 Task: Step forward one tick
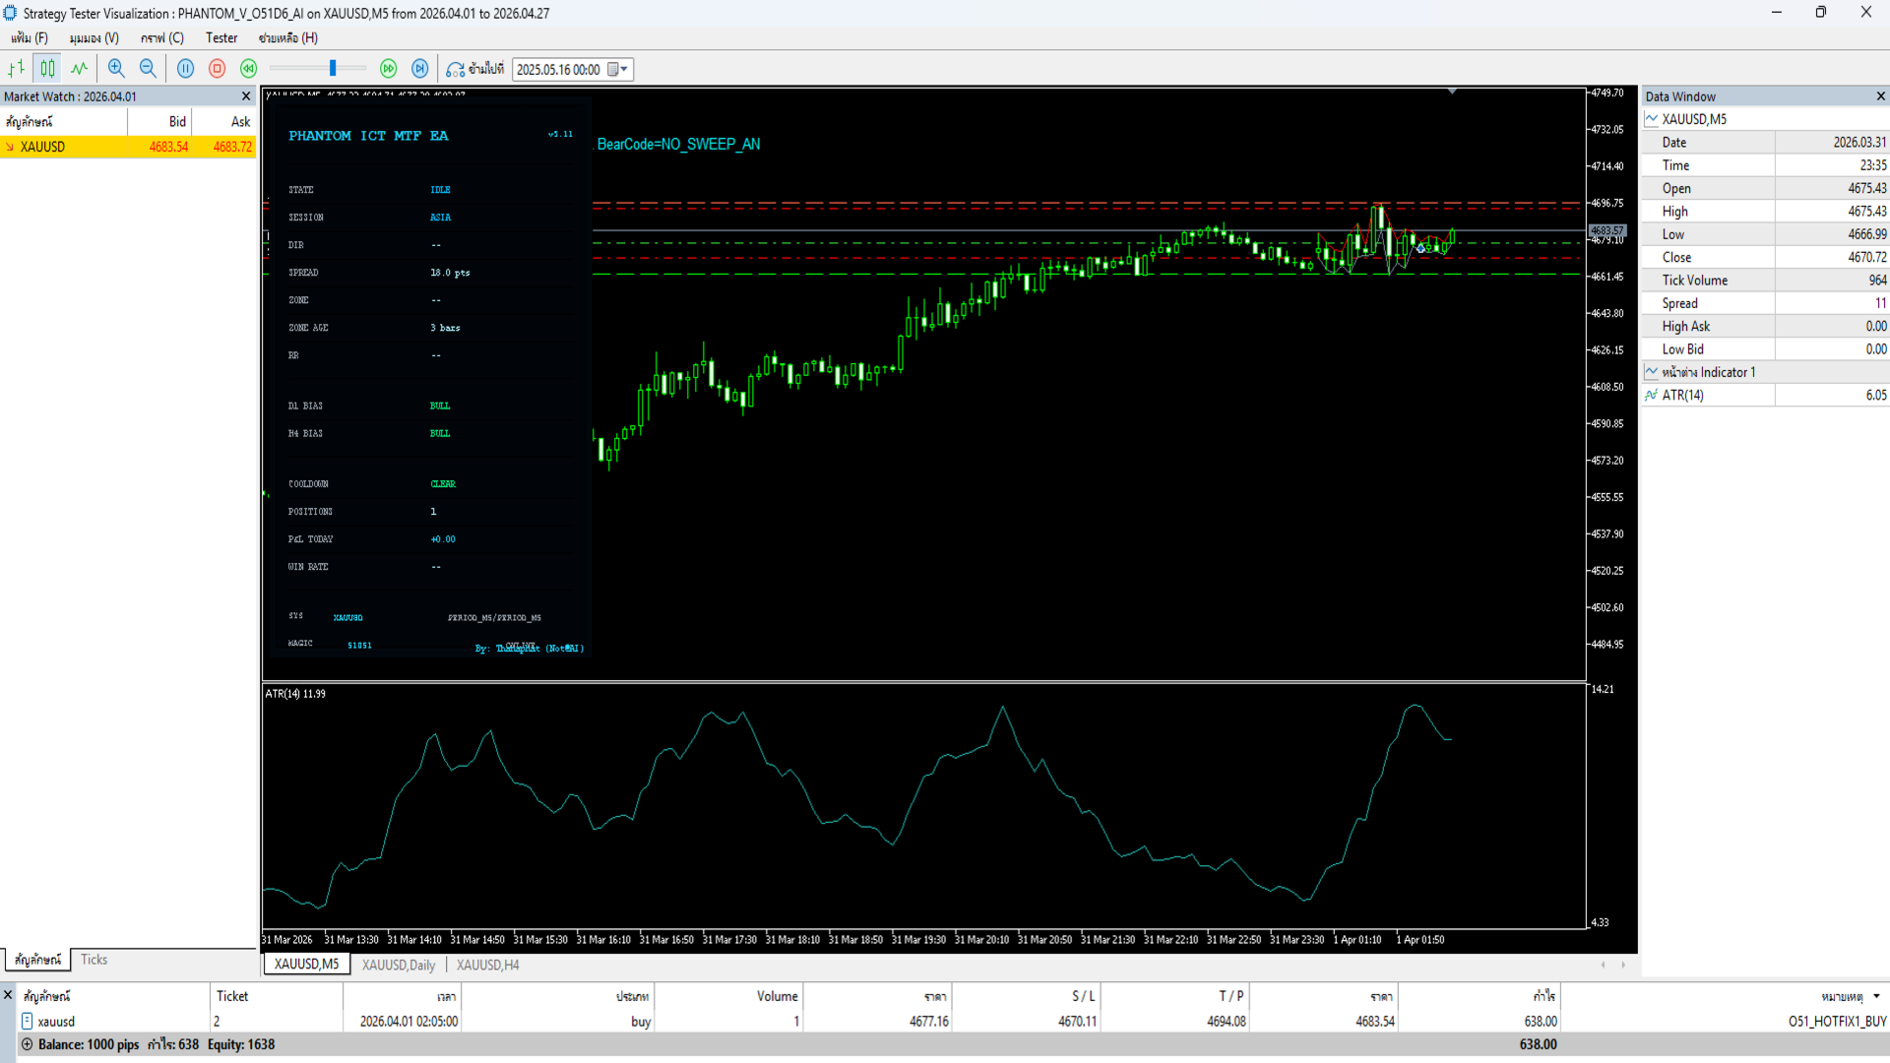click(x=420, y=69)
